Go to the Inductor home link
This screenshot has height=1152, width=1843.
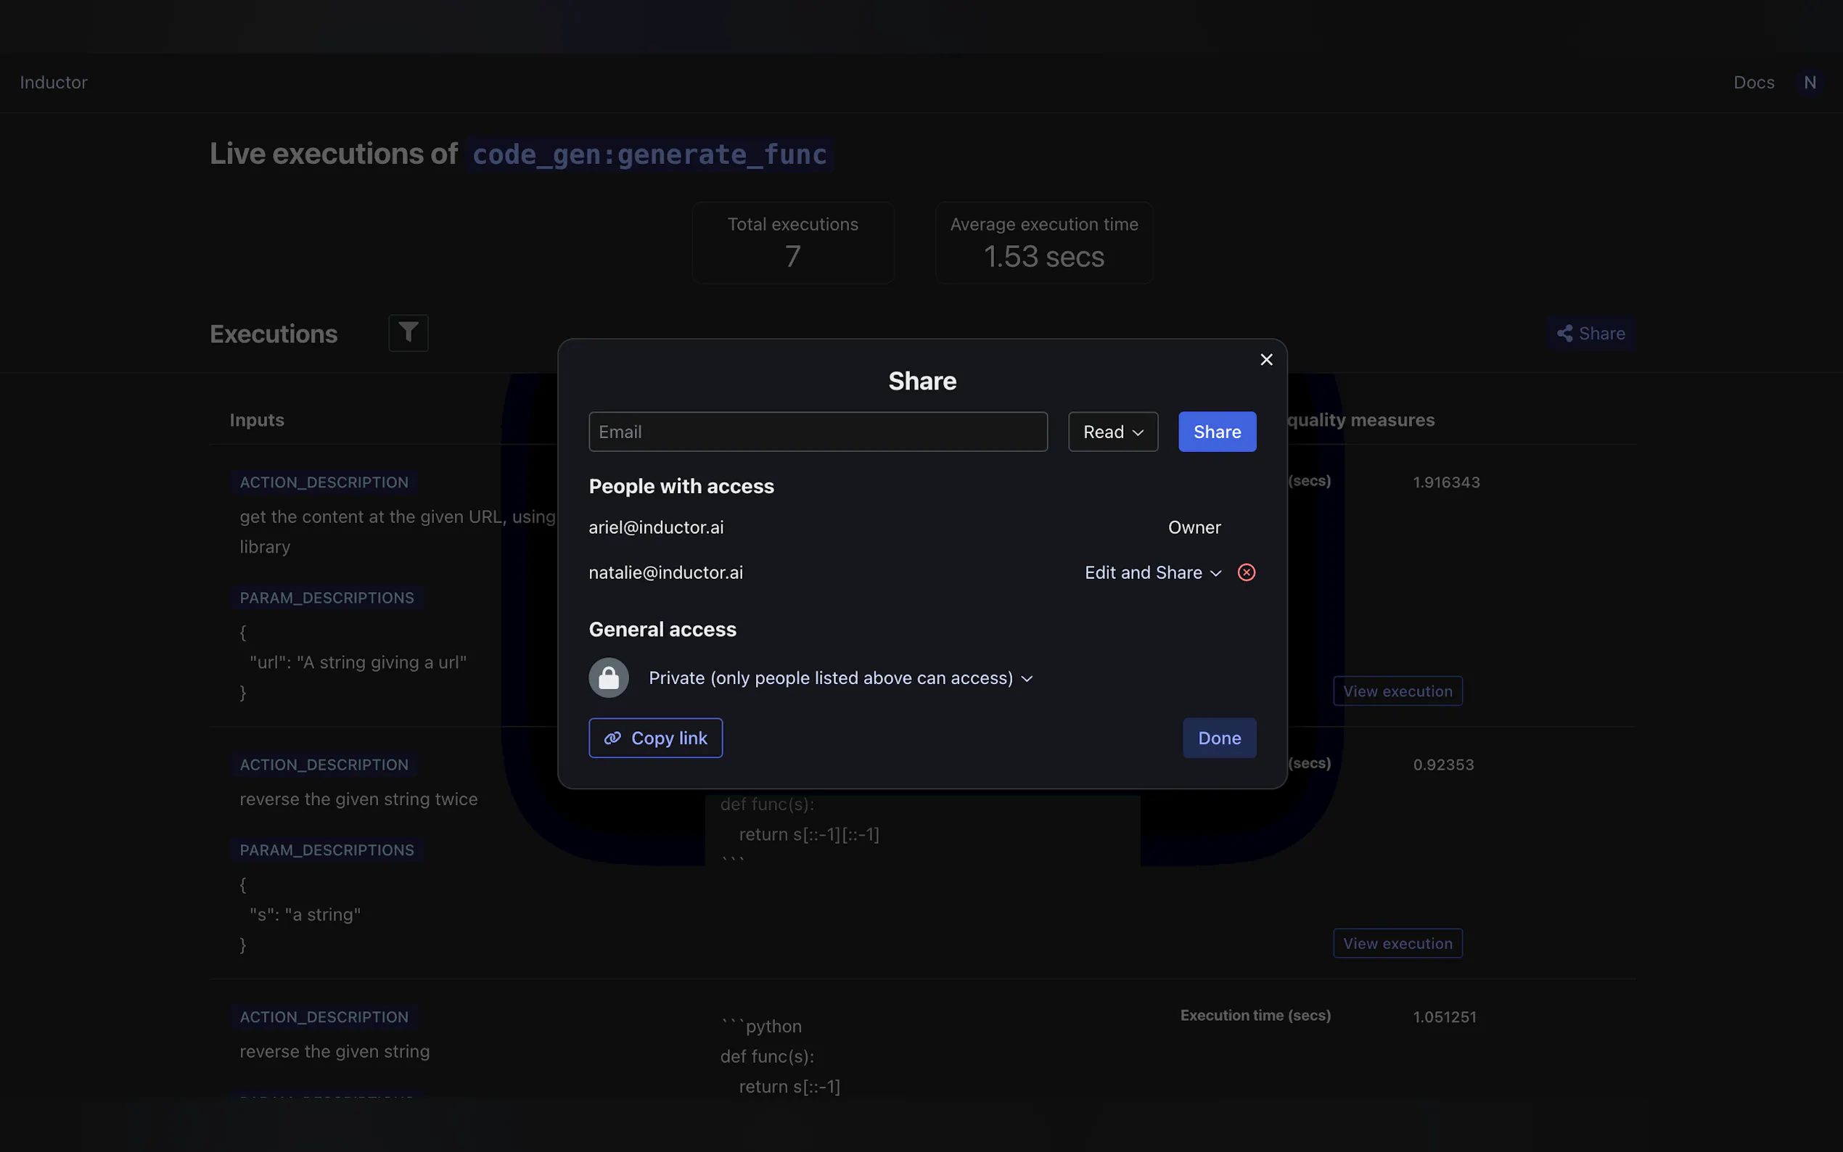point(54,82)
